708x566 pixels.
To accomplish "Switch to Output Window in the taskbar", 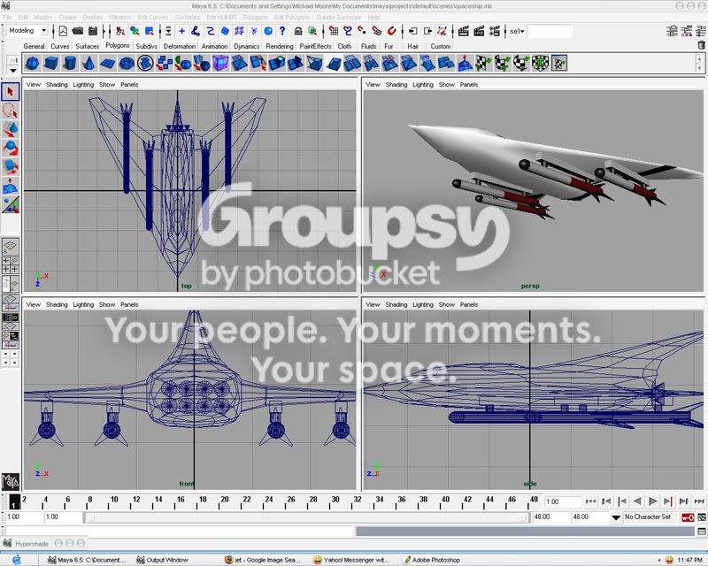I will click(x=162, y=560).
